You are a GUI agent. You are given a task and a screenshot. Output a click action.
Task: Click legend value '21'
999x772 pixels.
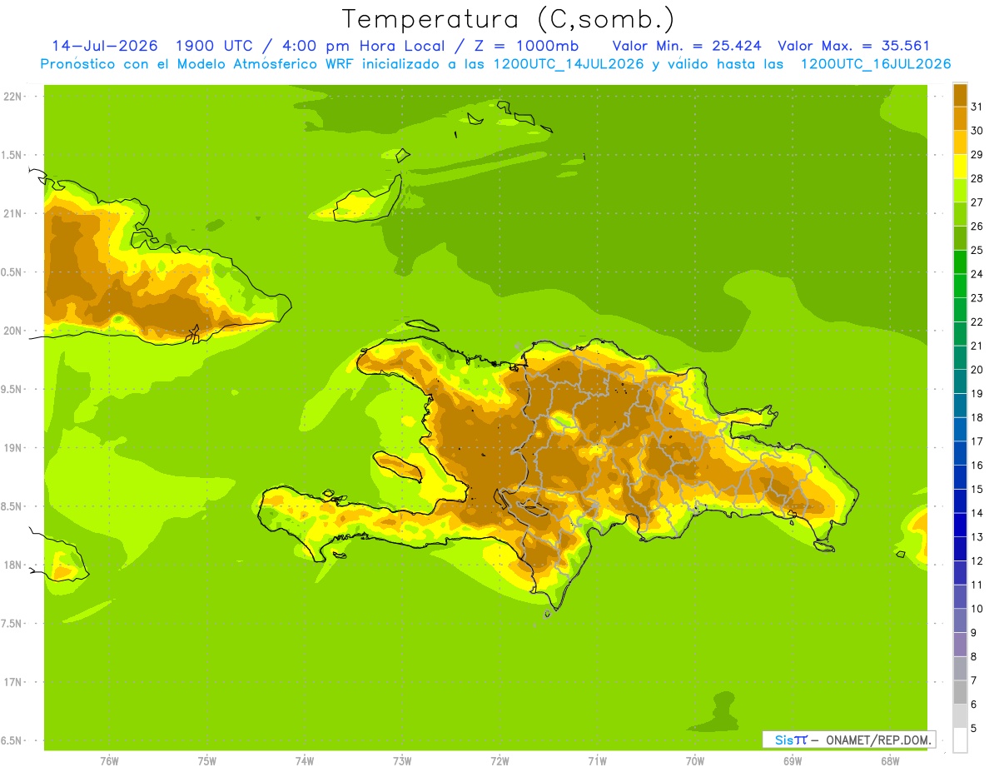977,346
